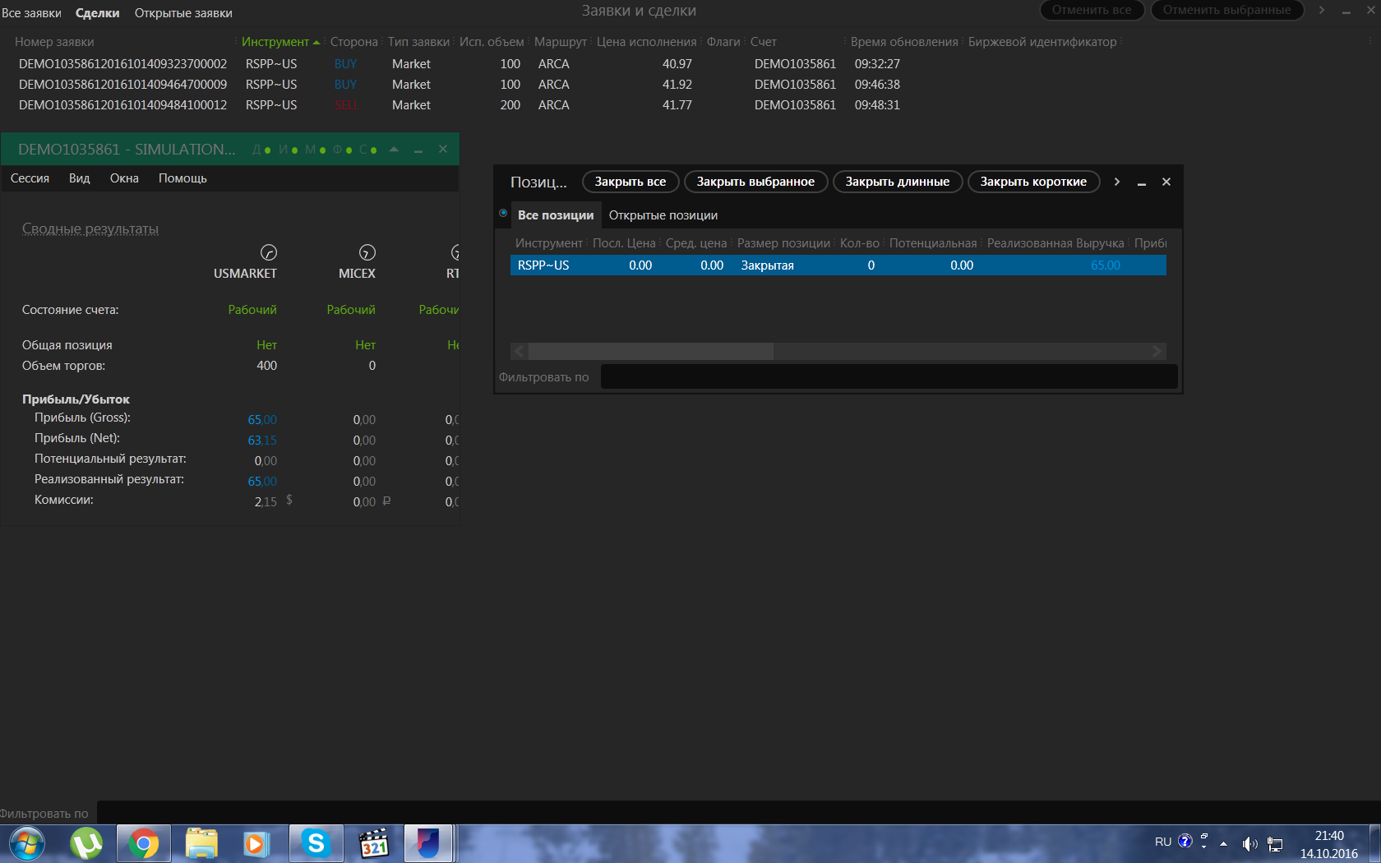This screenshot has width=1381, height=863.
Task: Open the Windows Start menu
Action: click(26, 844)
